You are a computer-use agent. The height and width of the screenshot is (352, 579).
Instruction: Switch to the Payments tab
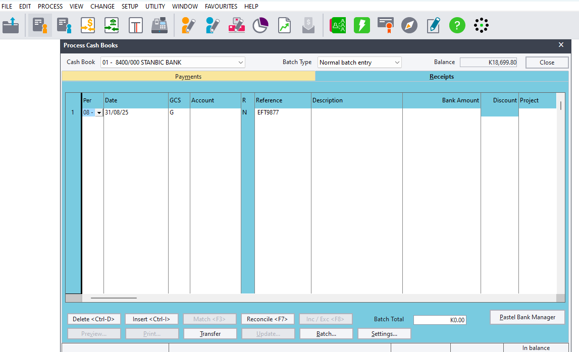pyautogui.click(x=188, y=76)
